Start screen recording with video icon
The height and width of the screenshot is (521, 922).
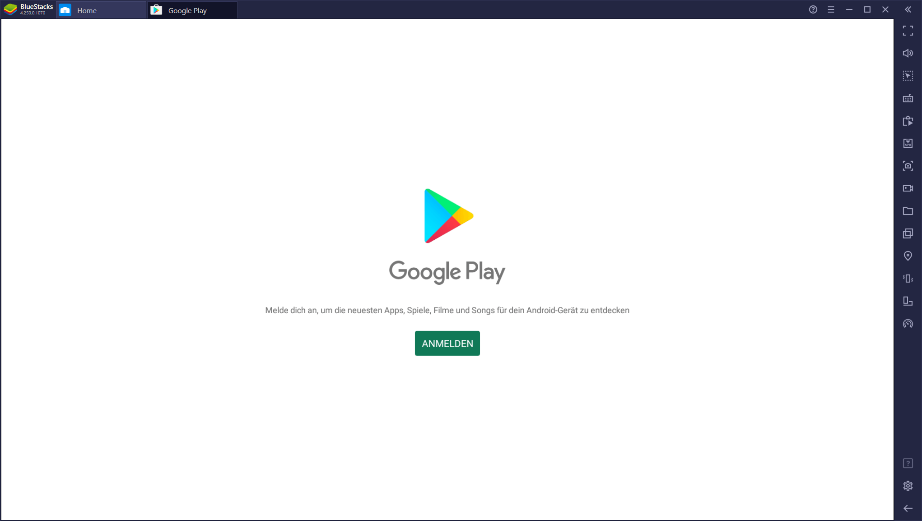click(x=908, y=188)
